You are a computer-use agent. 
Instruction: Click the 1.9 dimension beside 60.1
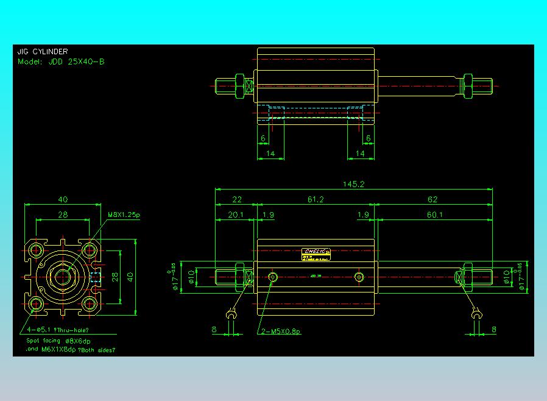coord(363,215)
